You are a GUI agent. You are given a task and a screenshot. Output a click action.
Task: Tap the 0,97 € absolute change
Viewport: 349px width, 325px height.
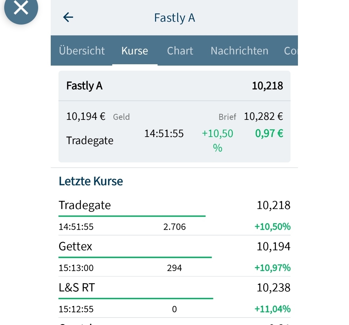(269, 133)
